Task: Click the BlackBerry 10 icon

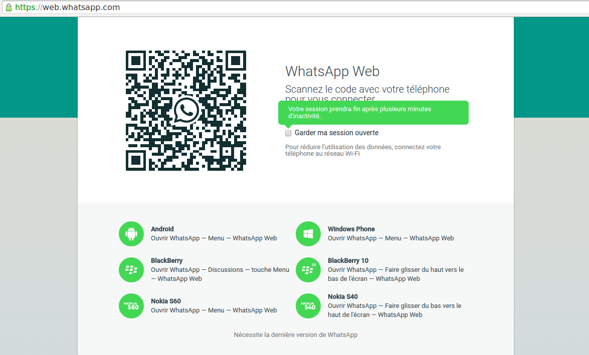Action: (x=308, y=269)
